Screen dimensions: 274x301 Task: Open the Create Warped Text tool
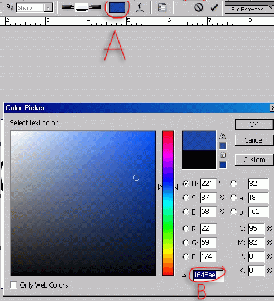(140, 8)
